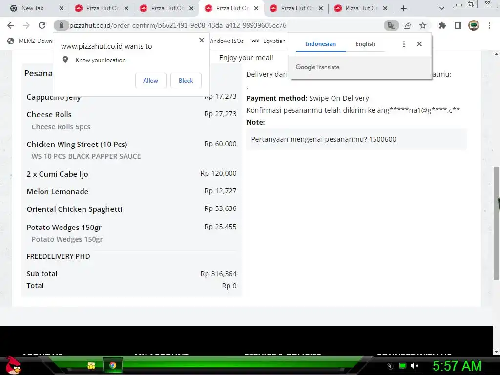Click the page vertical scrollbar thumb
The width and height of the screenshot is (500, 375).
pos(496,223)
